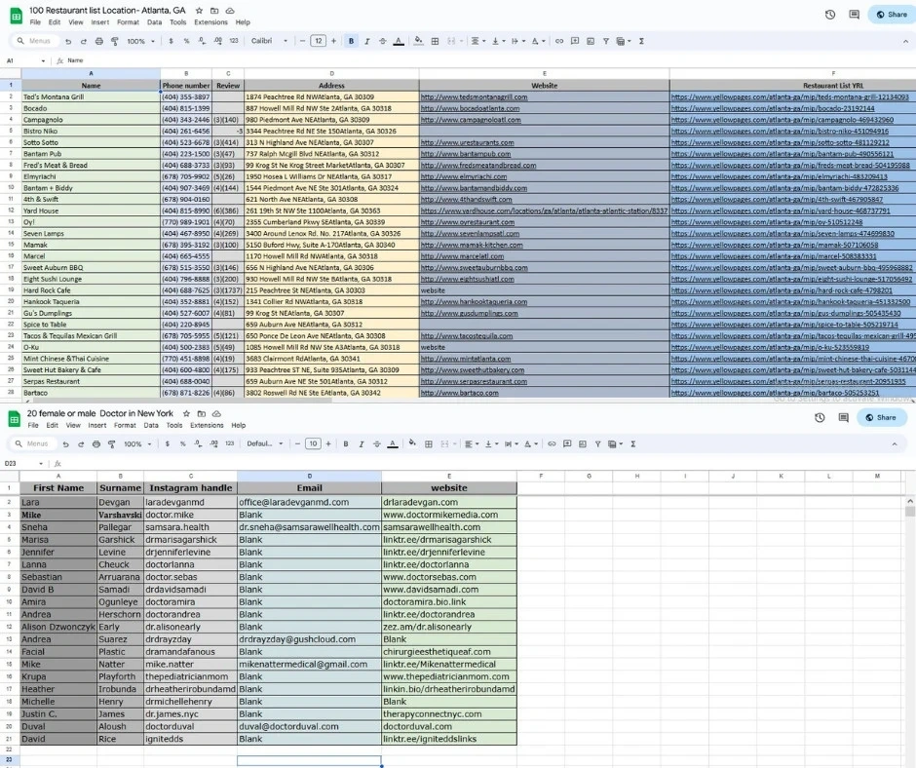The width and height of the screenshot is (916, 768).
Task: Decrease font size in Doctor sheet
Action: [x=297, y=444]
